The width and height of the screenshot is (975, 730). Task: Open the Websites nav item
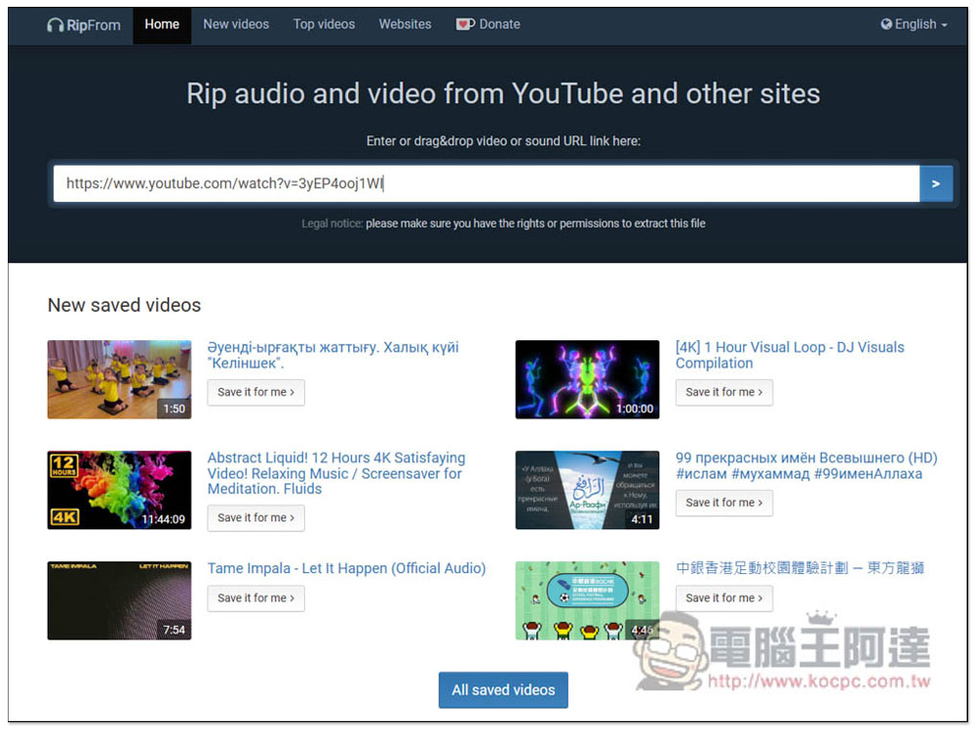click(x=405, y=24)
